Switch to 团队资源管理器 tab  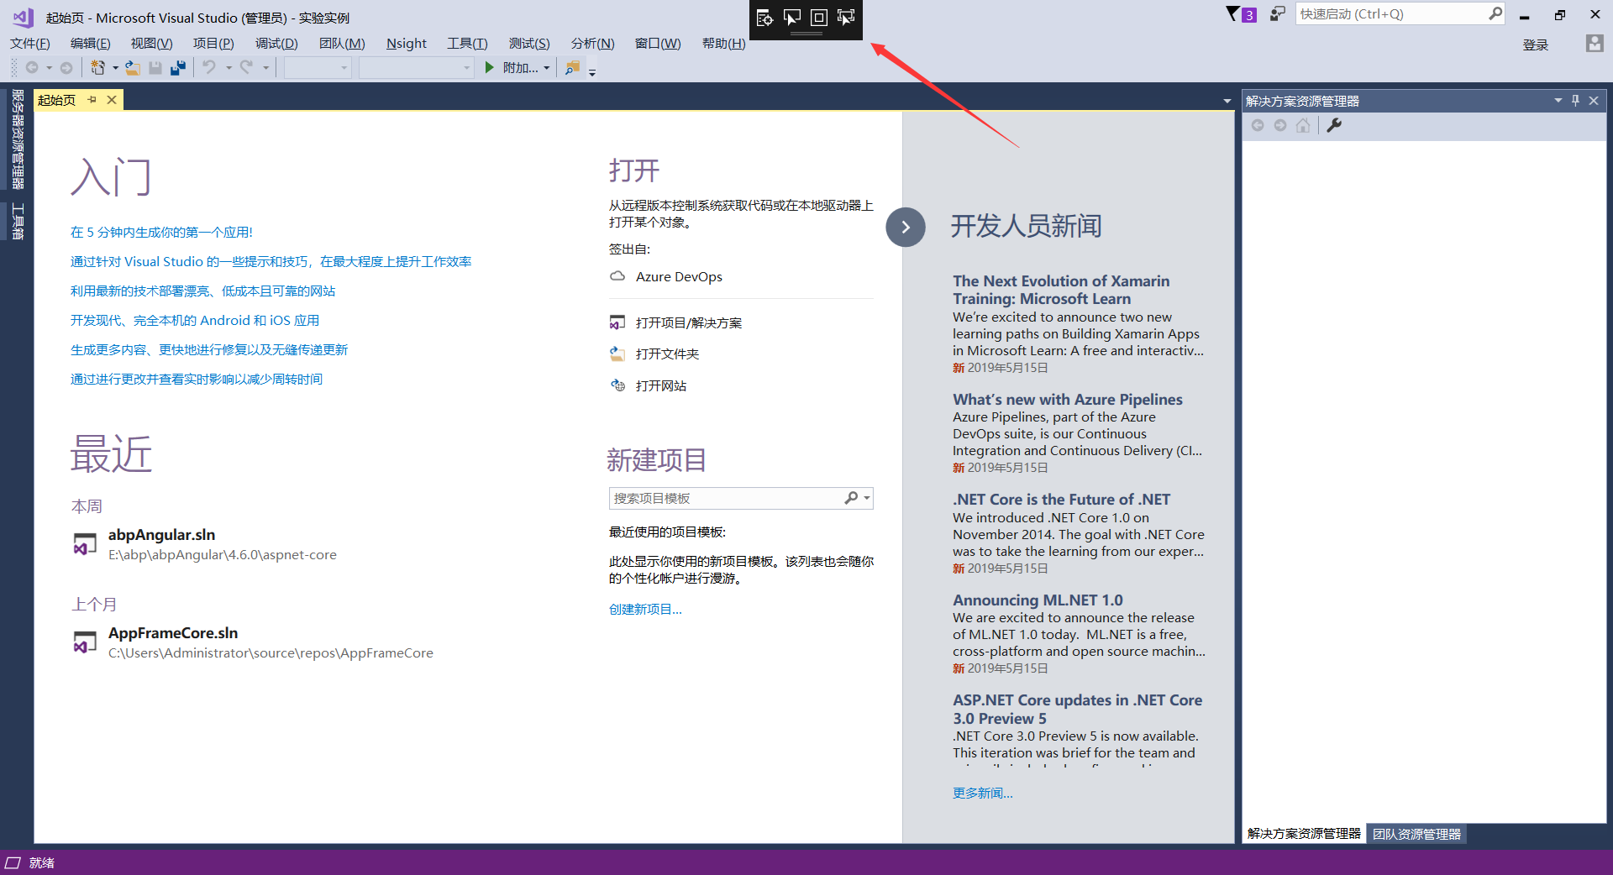[1416, 834]
